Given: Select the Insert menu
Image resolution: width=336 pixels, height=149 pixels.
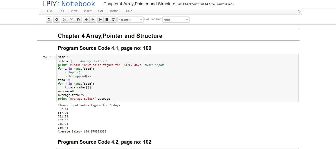Looking at the screenshot, I should coord(88,11).
